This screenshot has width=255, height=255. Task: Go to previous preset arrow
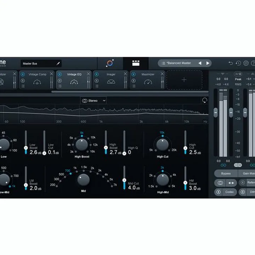pyautogui.click(x=200, y=63)
